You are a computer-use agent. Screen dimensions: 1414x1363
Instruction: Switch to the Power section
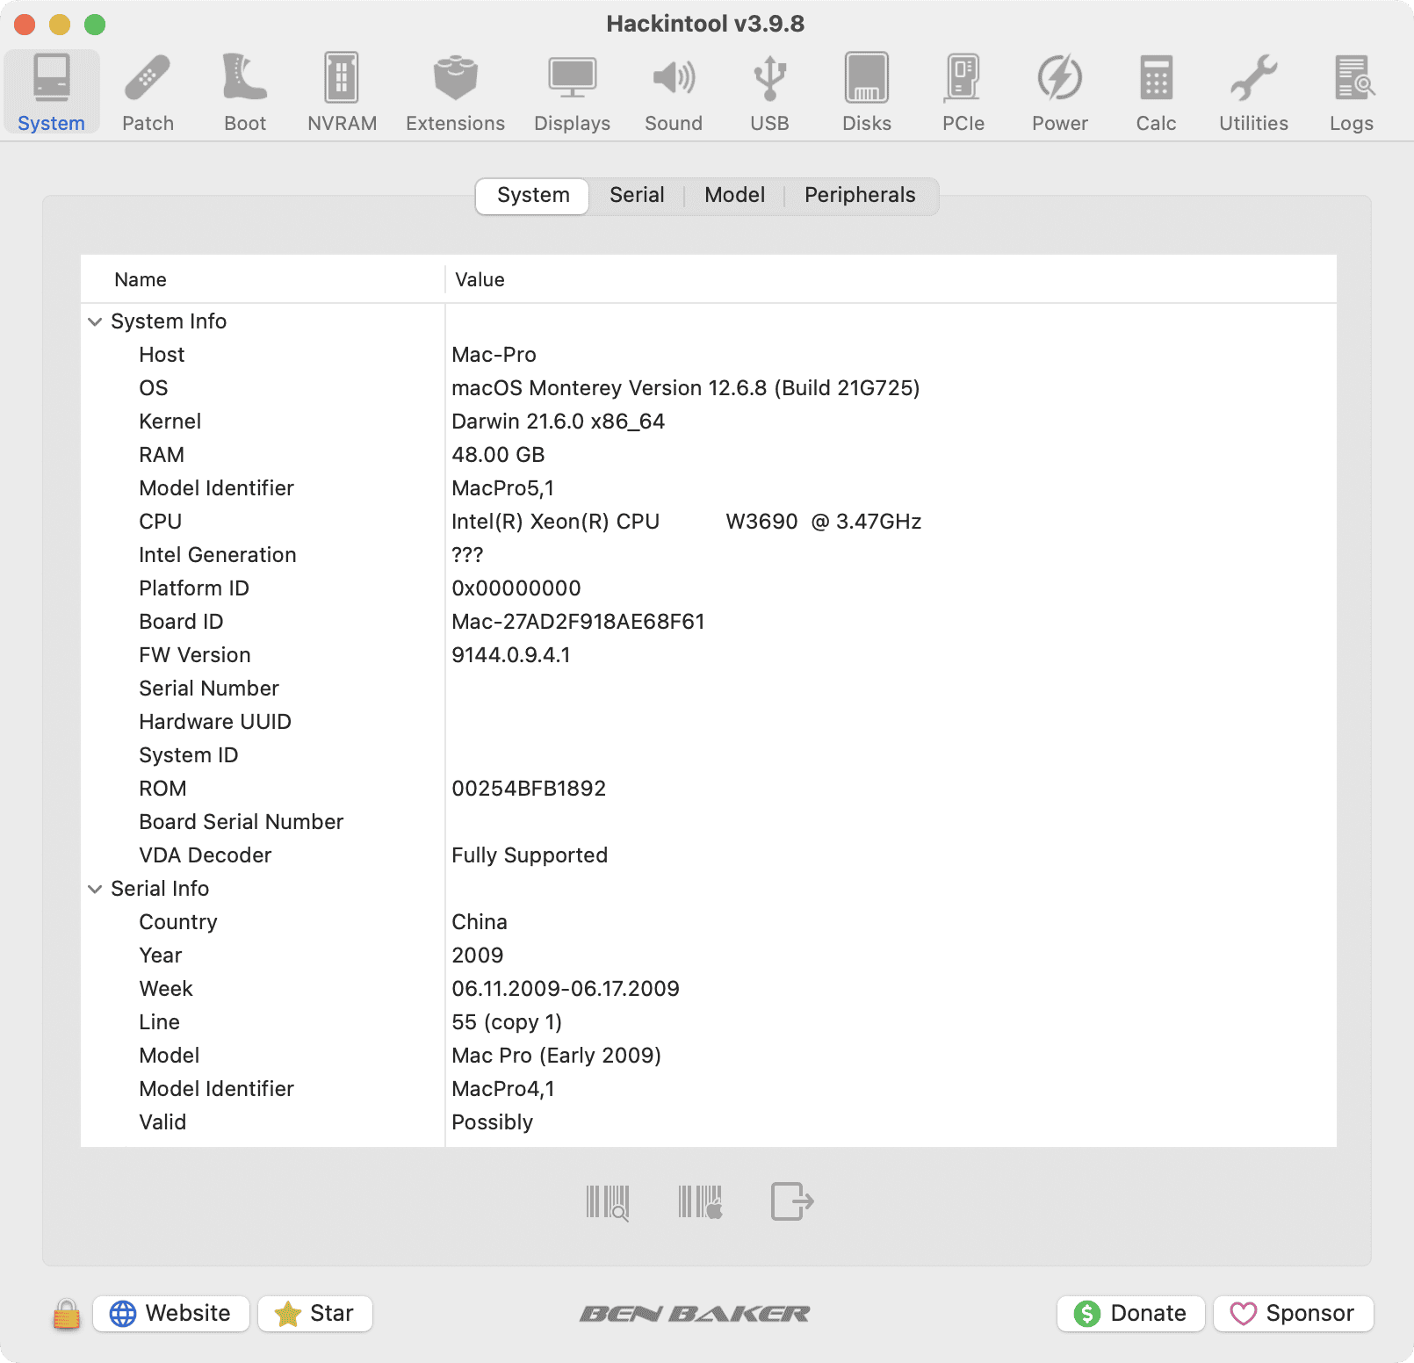coord(1060,92)
